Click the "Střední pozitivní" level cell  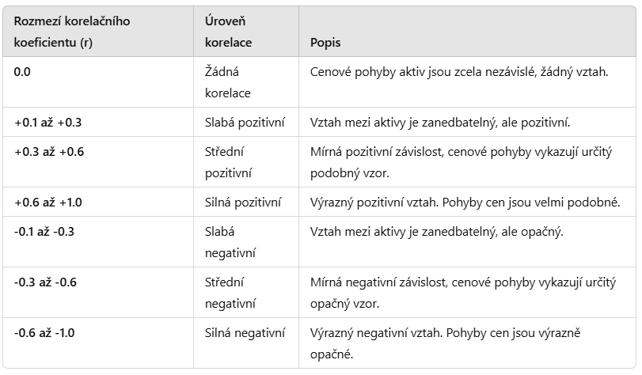click(x=229, y=161)
